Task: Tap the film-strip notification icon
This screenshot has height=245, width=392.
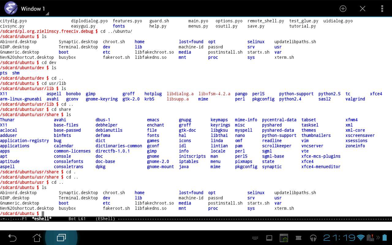Action: coord(299,238)
